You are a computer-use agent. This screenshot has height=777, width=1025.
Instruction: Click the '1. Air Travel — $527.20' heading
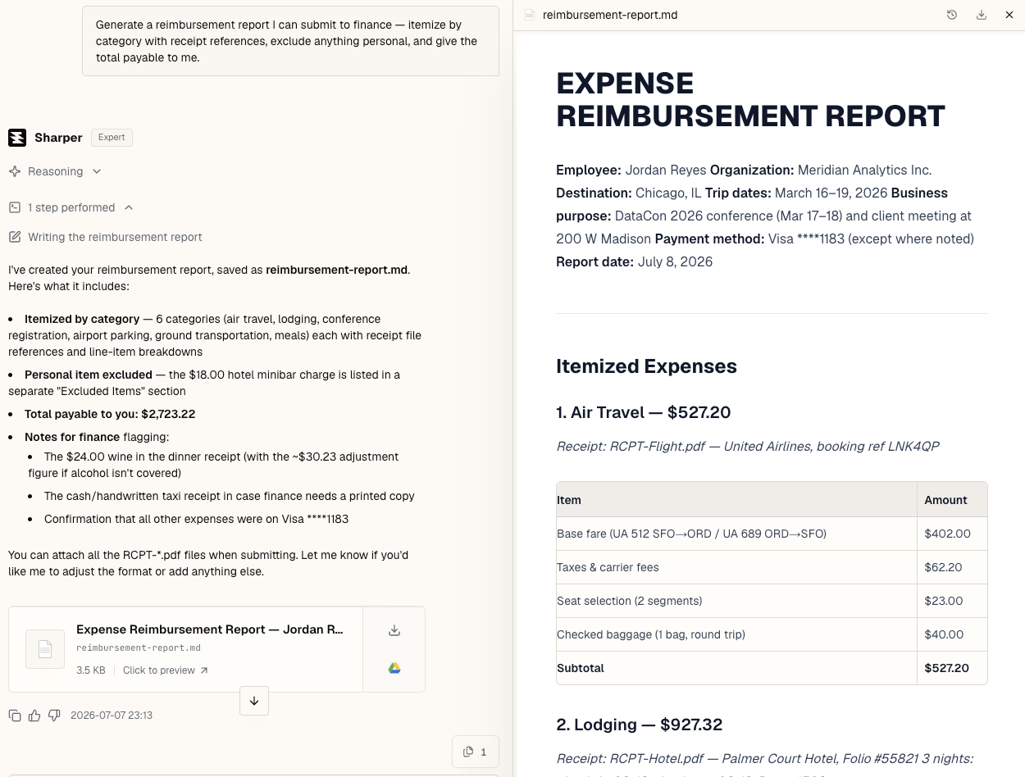tap(643, 412)
